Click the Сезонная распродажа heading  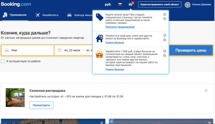point(47,91)
